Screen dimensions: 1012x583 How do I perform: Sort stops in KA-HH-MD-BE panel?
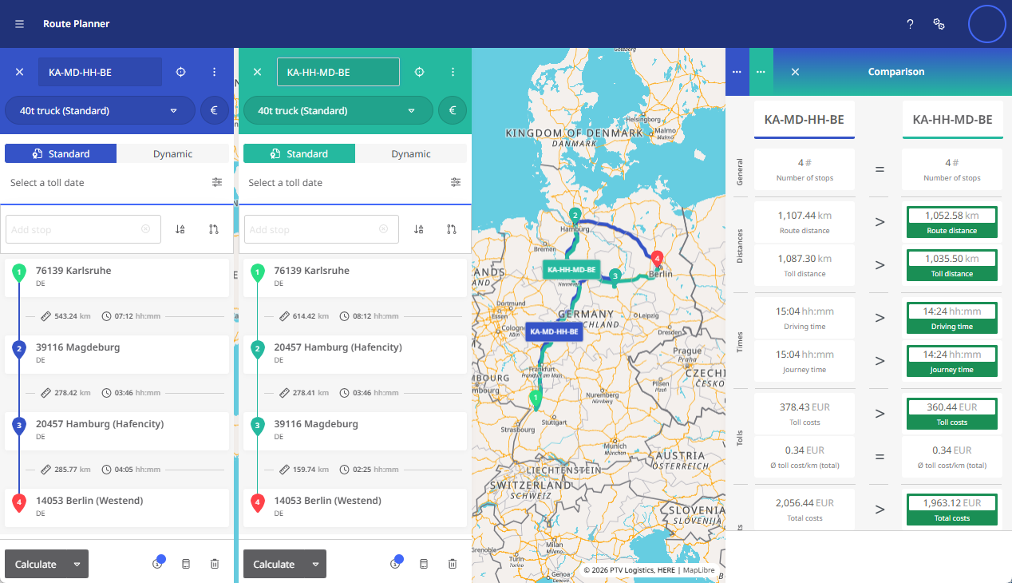coord(419,229)
